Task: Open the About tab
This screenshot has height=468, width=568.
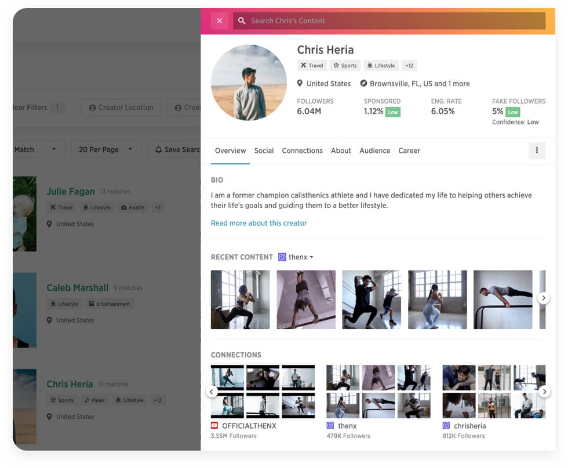Action: click(341, 151)
